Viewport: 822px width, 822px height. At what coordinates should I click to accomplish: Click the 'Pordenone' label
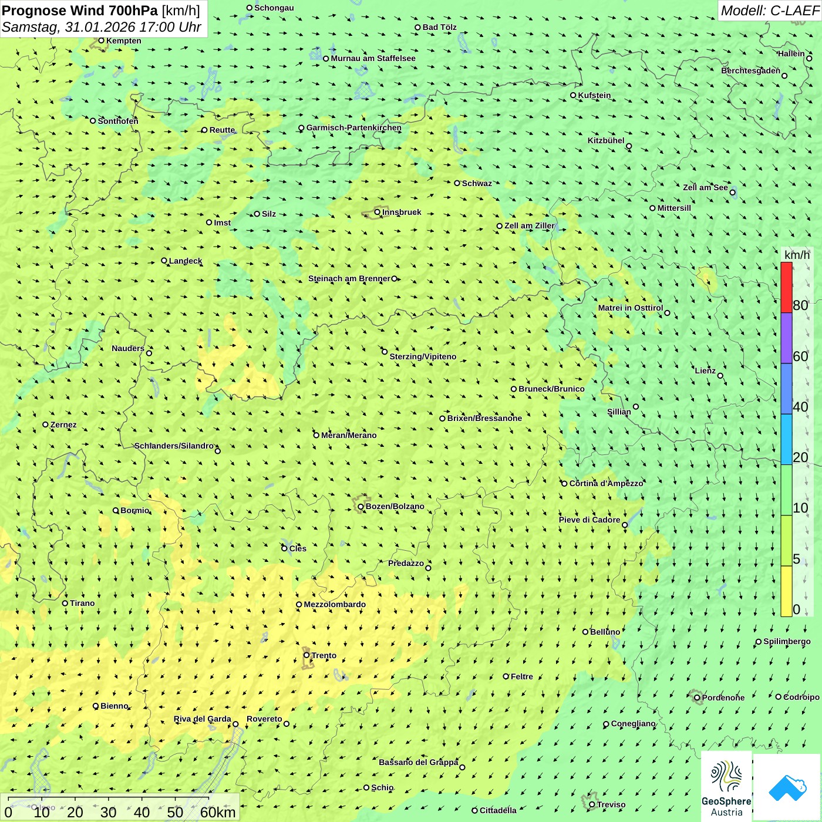pyautogui.click(x=723, y=698)
